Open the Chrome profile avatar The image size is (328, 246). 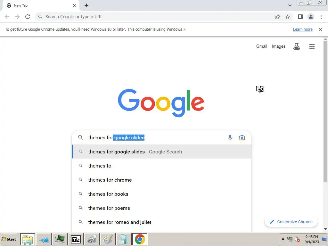311,17
